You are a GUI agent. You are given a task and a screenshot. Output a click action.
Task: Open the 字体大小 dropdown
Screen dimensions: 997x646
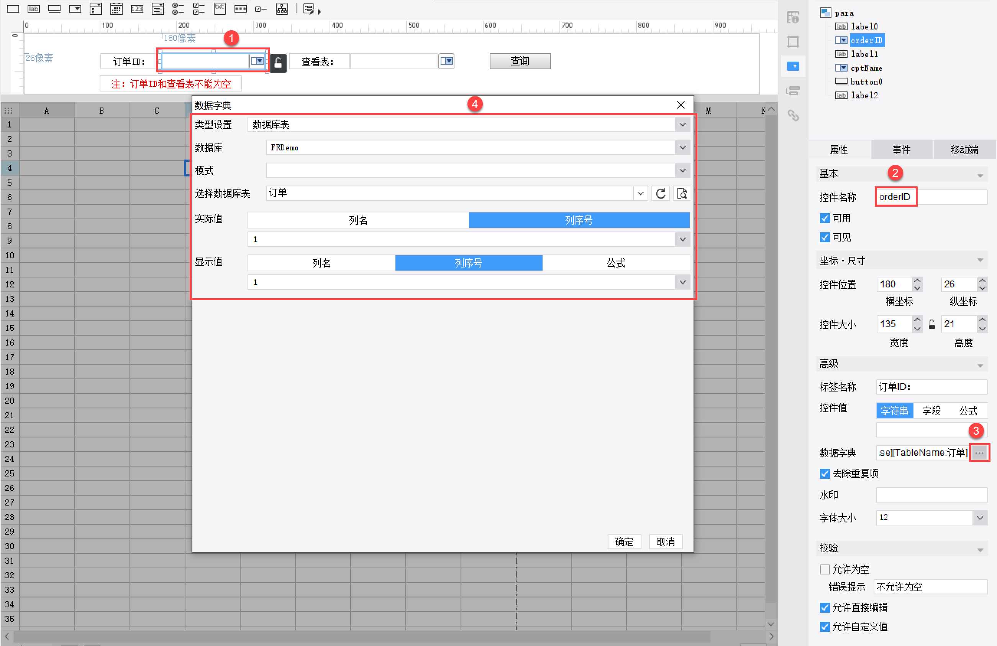point(979,518)
